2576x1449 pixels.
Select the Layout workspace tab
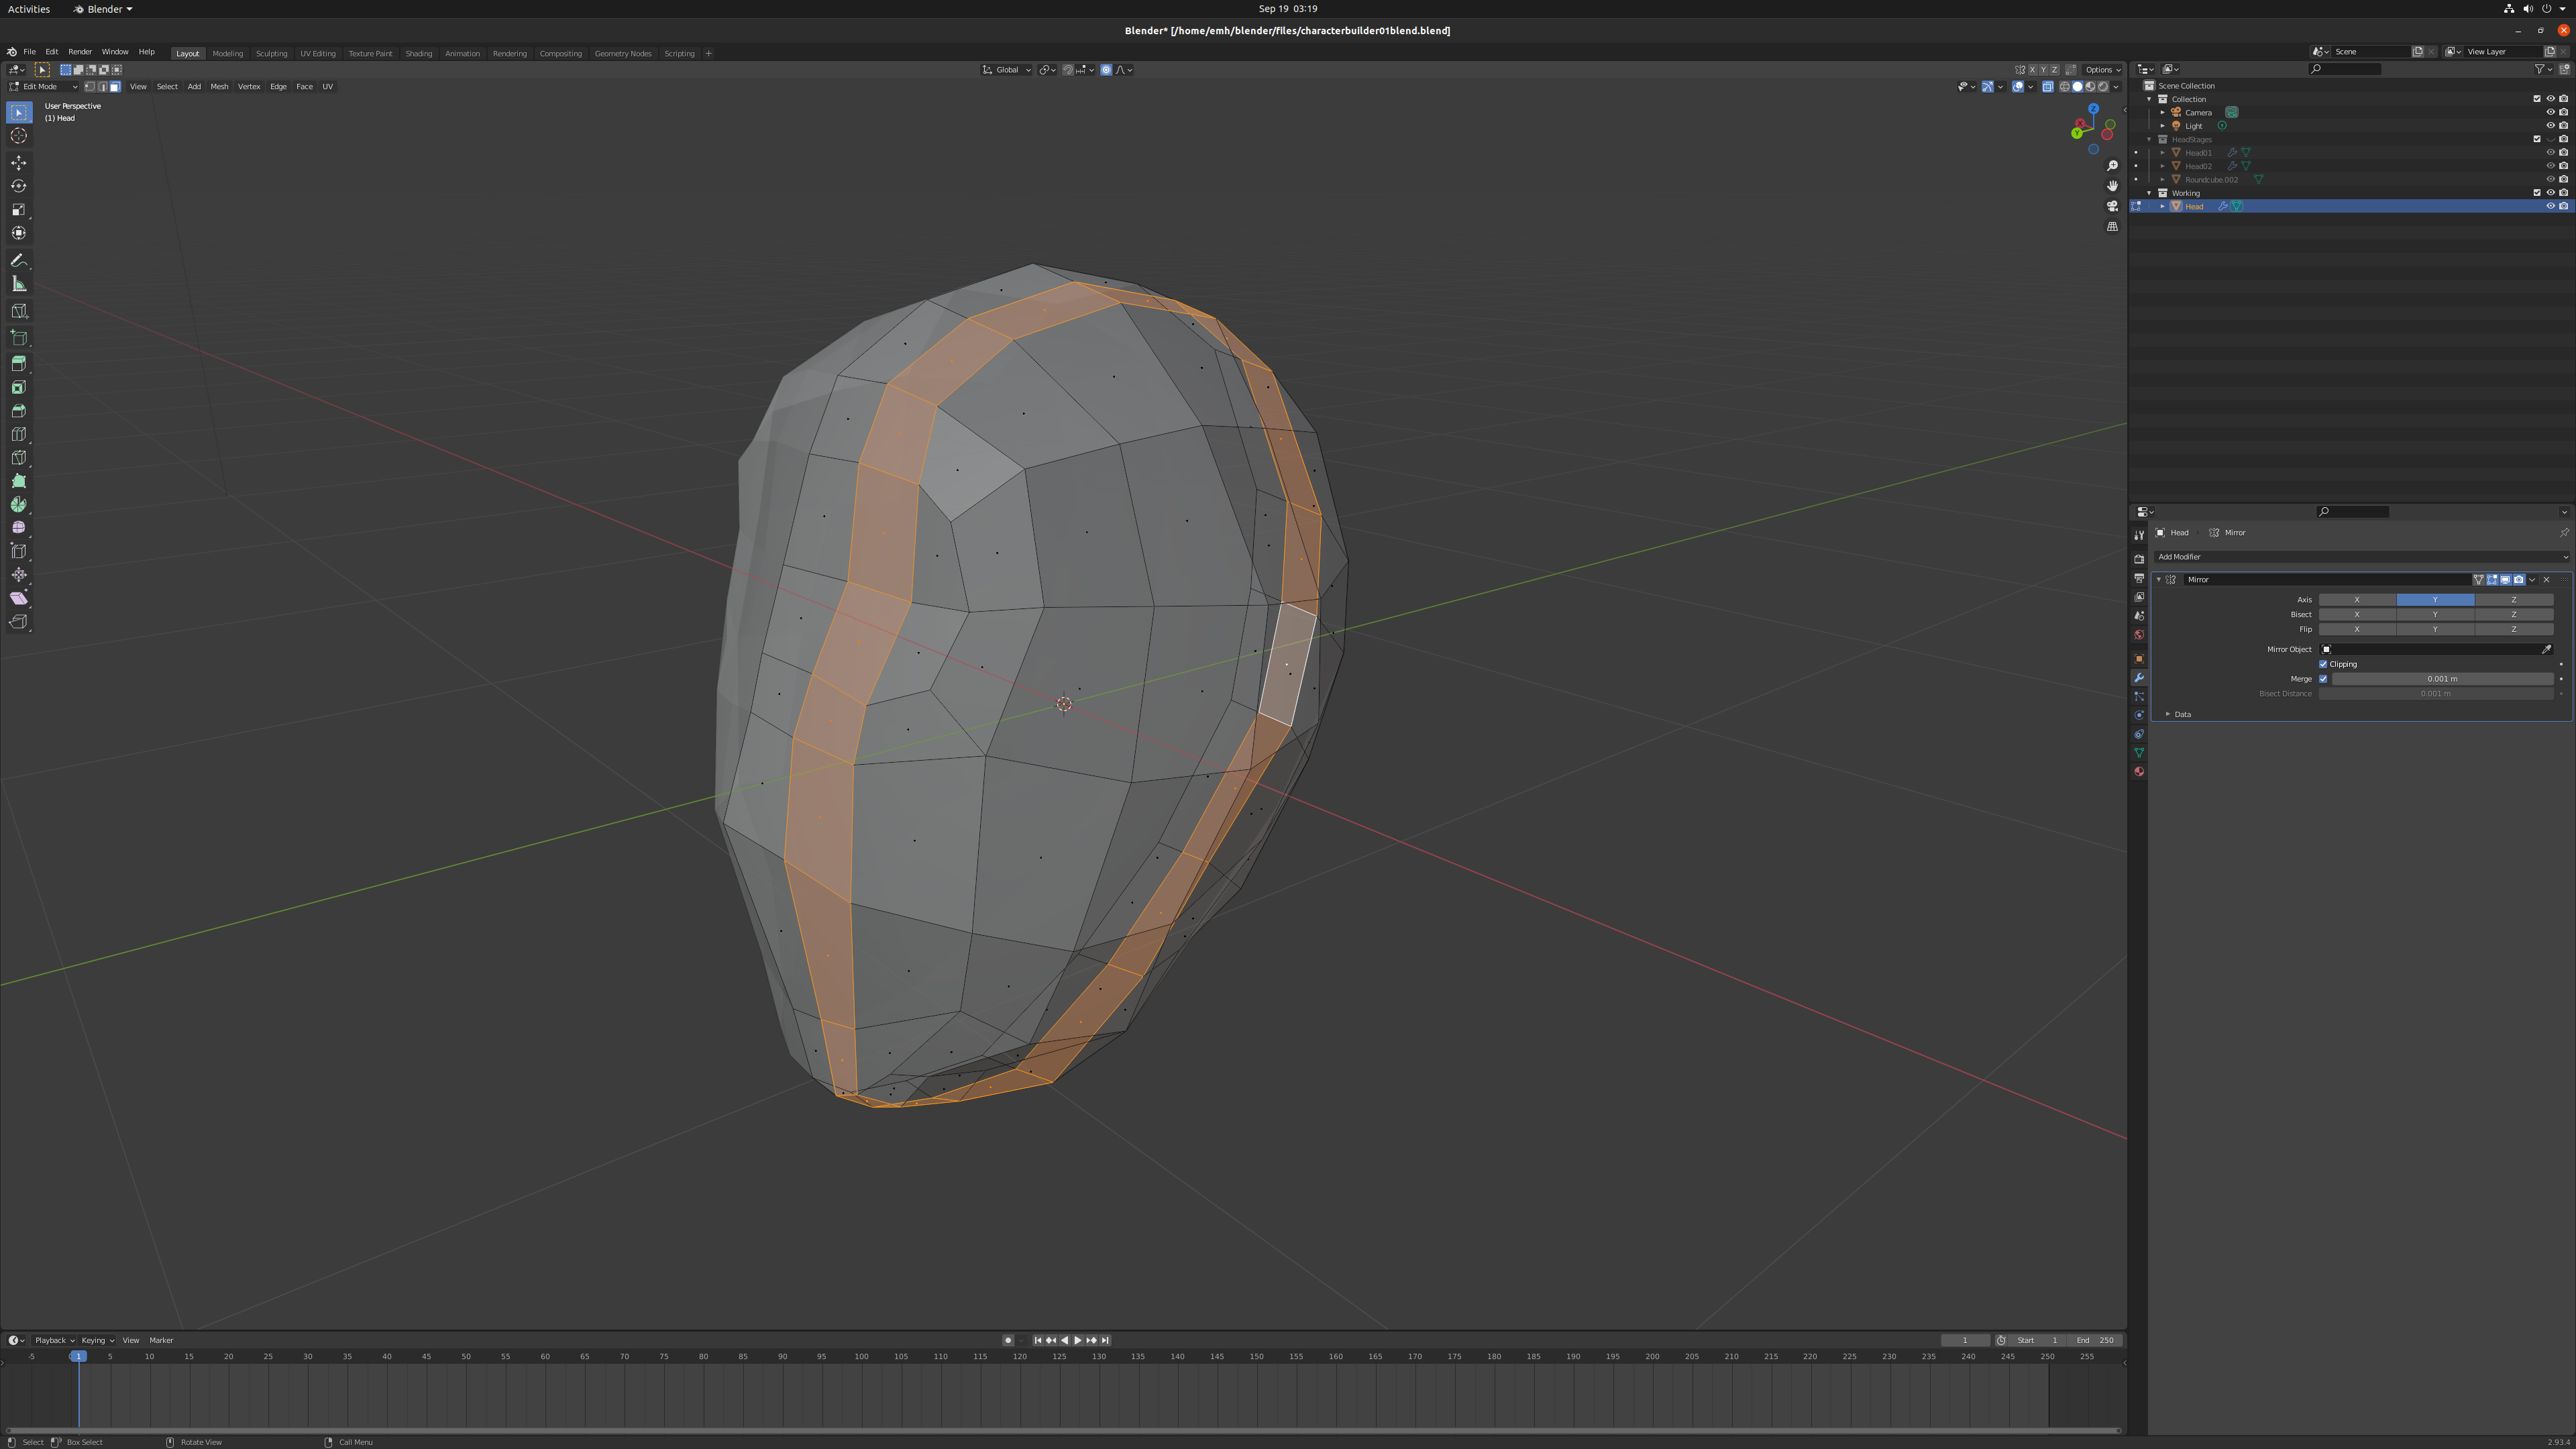pos(186,51)
